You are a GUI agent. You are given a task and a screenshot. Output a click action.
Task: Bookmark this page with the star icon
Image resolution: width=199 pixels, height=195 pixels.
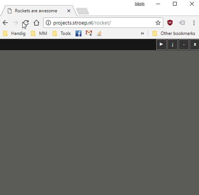[158, 23]
